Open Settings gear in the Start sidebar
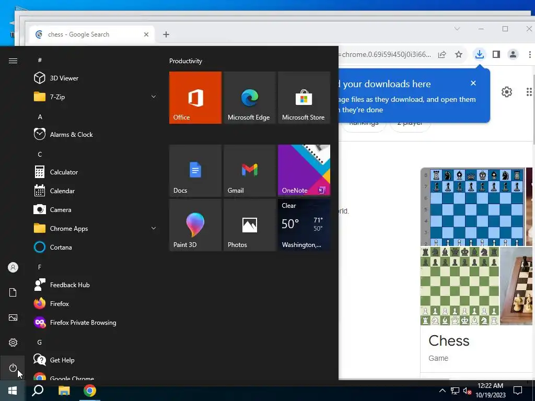This screenshot has height=401, width=535. click(x=13, y=343)
